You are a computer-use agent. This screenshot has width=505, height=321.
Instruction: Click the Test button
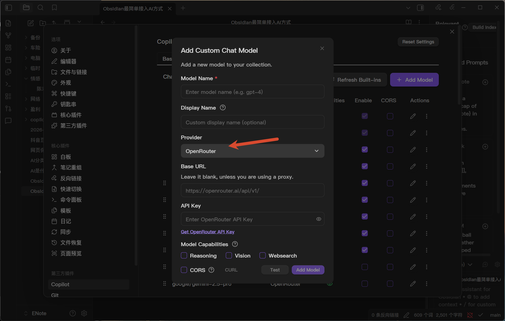[275, 270]
